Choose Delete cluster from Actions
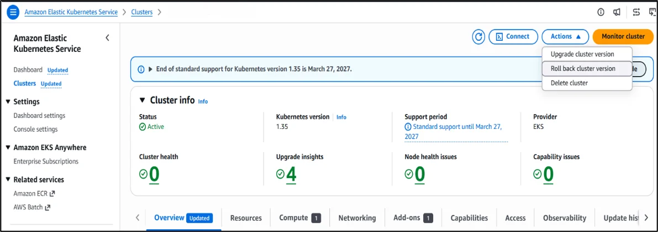 point(587,83)
